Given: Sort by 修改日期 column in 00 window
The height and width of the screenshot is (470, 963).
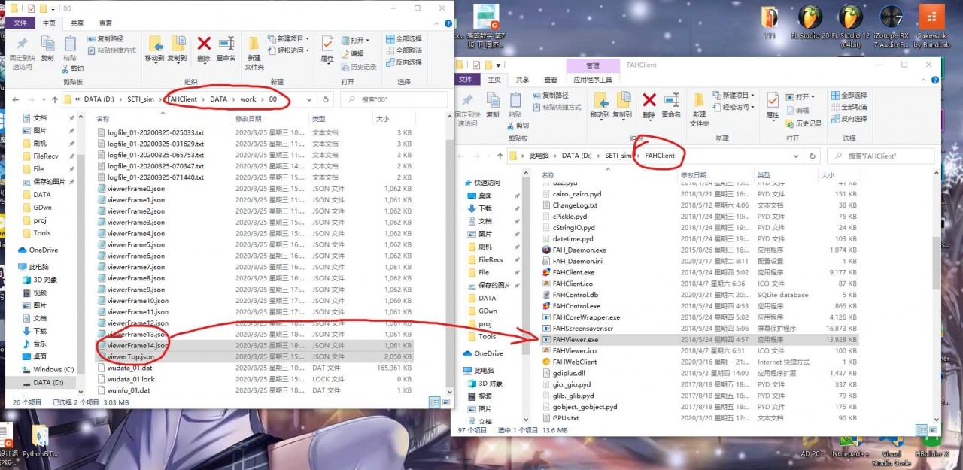Looking at the screenshot, I should pos(248,119).
